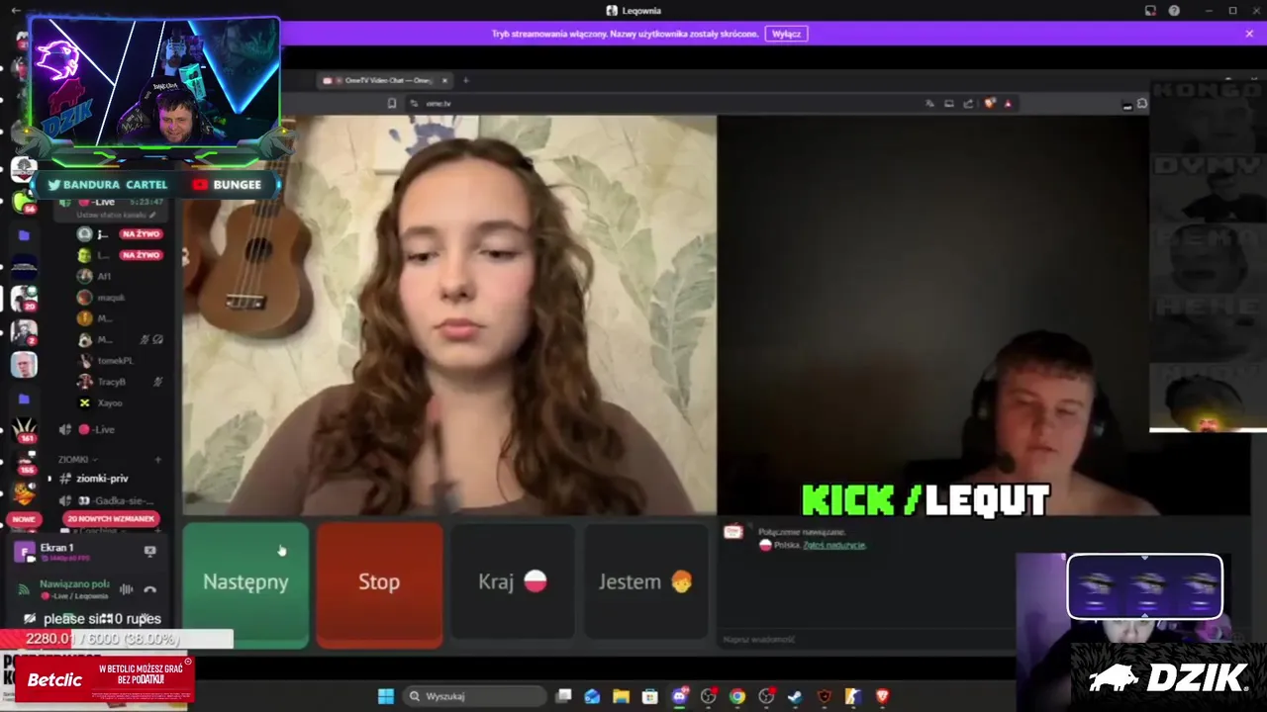This screenshot has height=712, width=1267.
Task: Click the Brave shields lion icon
Action: tap(990, 103)
